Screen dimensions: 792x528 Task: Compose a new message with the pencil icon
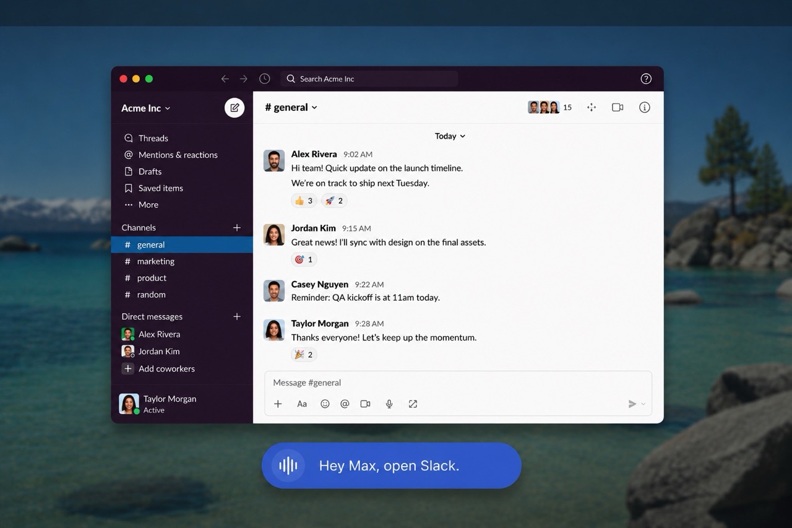tap(235, 108)
